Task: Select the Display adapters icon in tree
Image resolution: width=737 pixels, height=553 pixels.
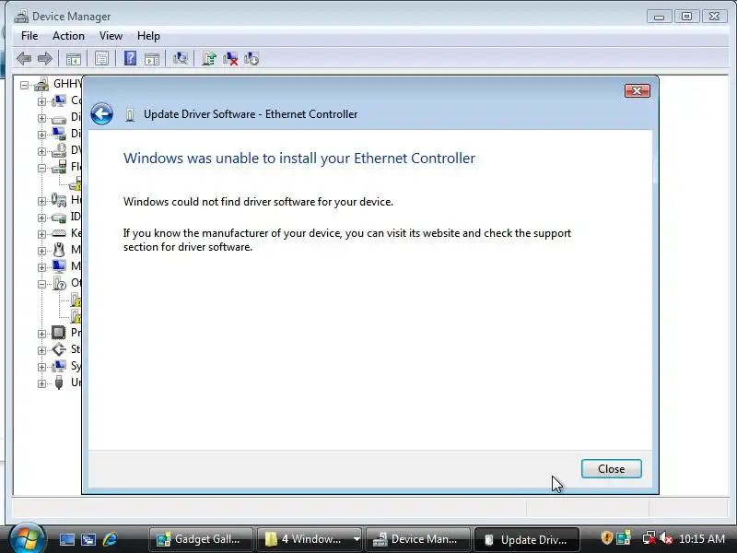Action: (59, 134)
